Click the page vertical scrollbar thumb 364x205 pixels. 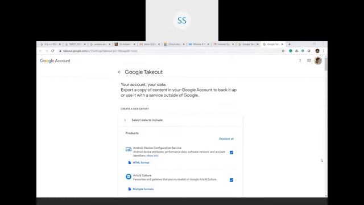tap(326, 64)
